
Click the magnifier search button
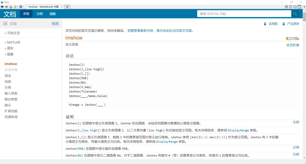[295, 14]
